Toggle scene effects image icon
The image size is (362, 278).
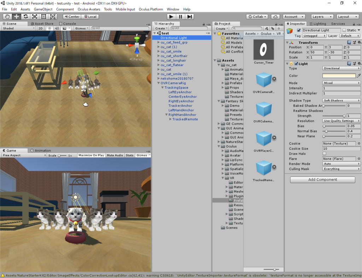[x=64, y=28]
